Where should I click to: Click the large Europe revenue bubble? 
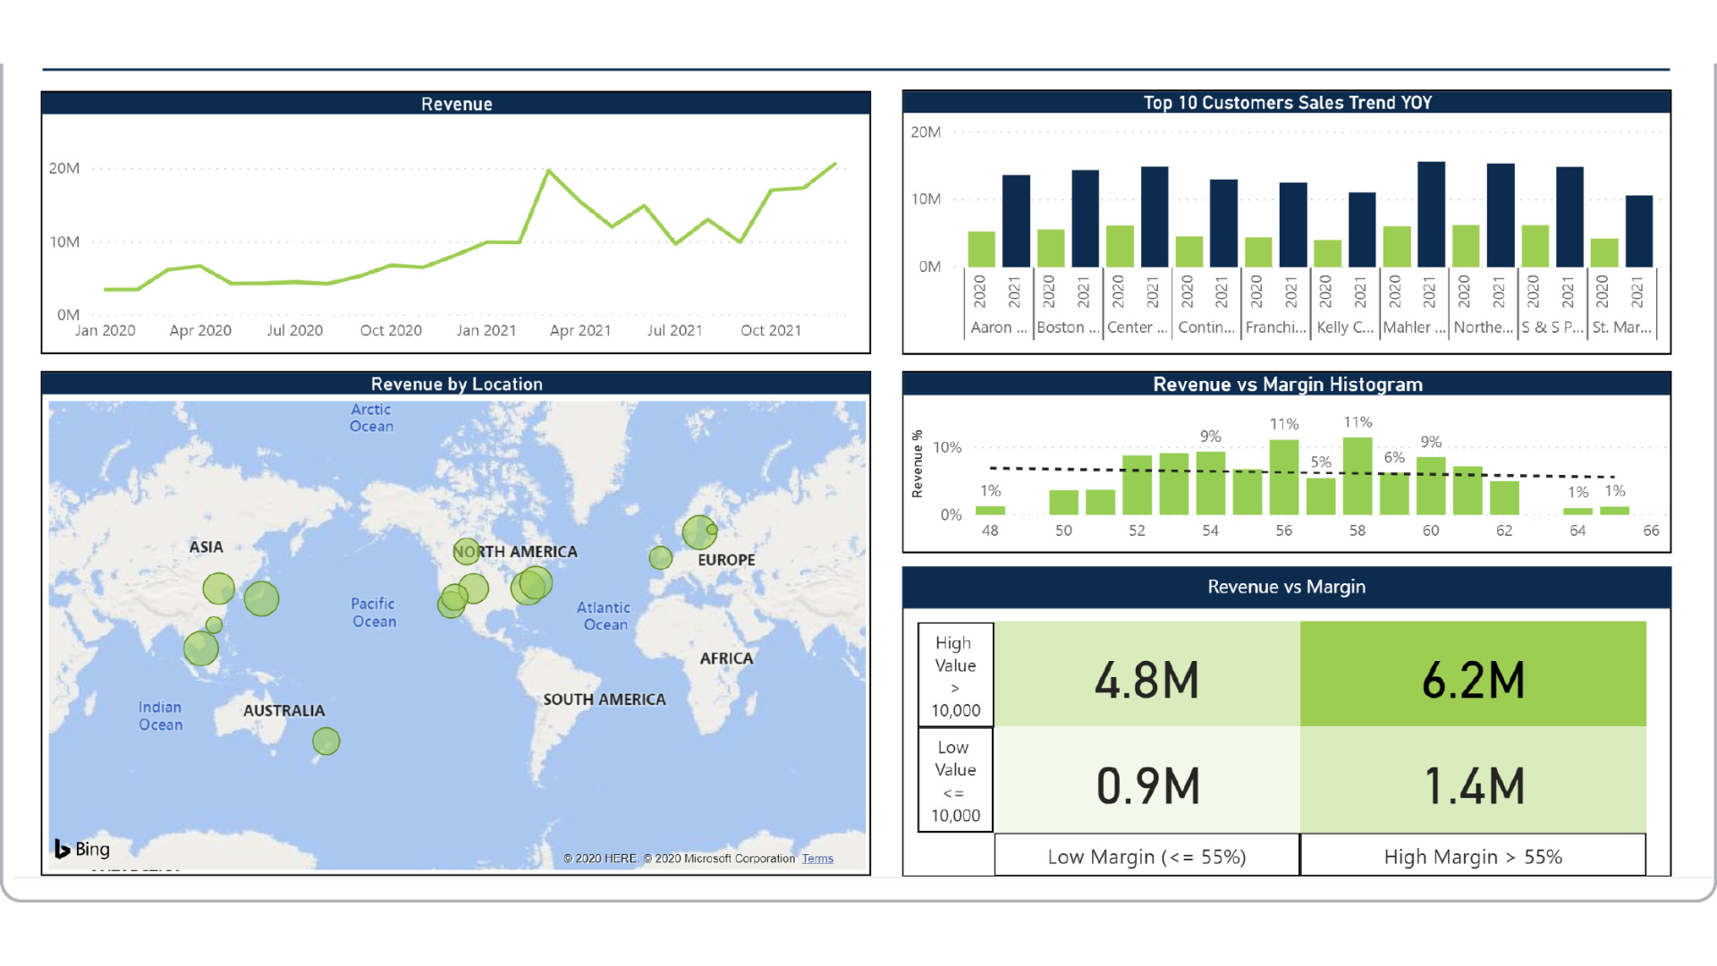699,532
